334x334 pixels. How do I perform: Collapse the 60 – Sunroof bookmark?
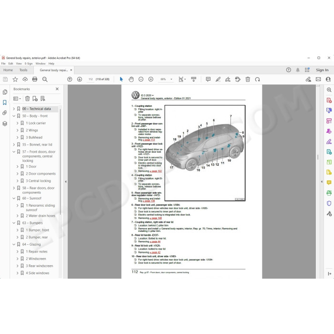tap(14, 198)
